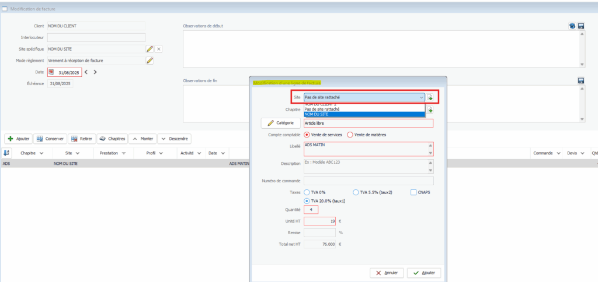Select the TVA 5.5% (taux2) option

click(x=356, y=192)
